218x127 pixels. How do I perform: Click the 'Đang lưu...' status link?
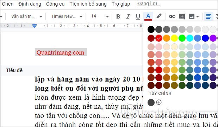coord(149,4)
